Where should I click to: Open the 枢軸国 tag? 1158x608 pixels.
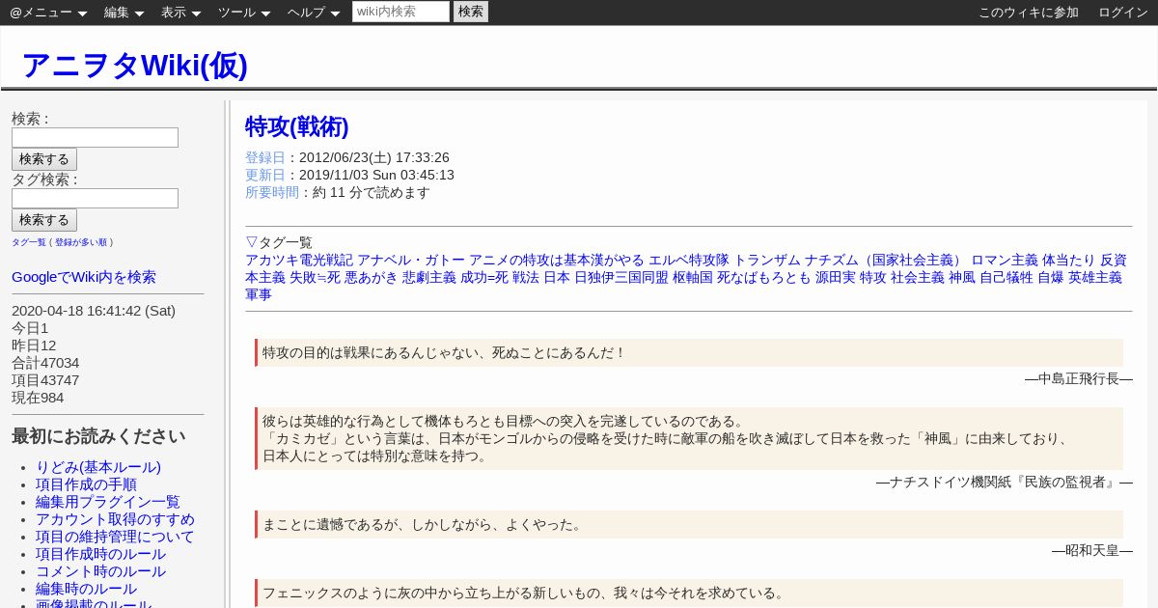point(693,277)
